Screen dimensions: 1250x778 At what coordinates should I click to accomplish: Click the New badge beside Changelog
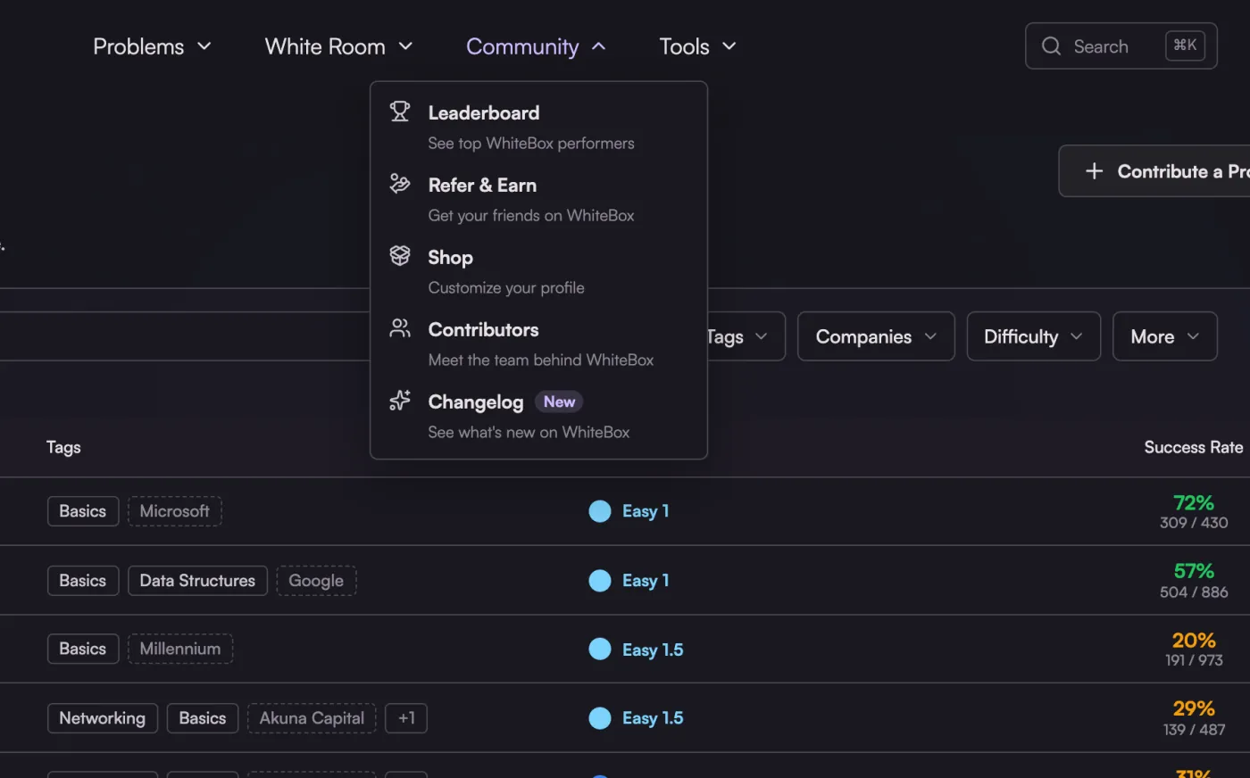(559, 401)
